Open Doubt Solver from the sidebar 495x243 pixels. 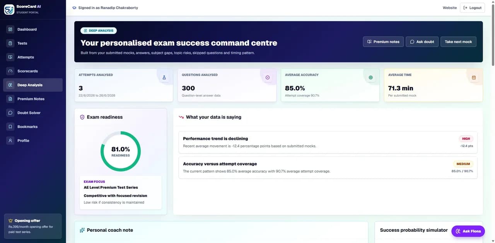(x=33, y=113)
